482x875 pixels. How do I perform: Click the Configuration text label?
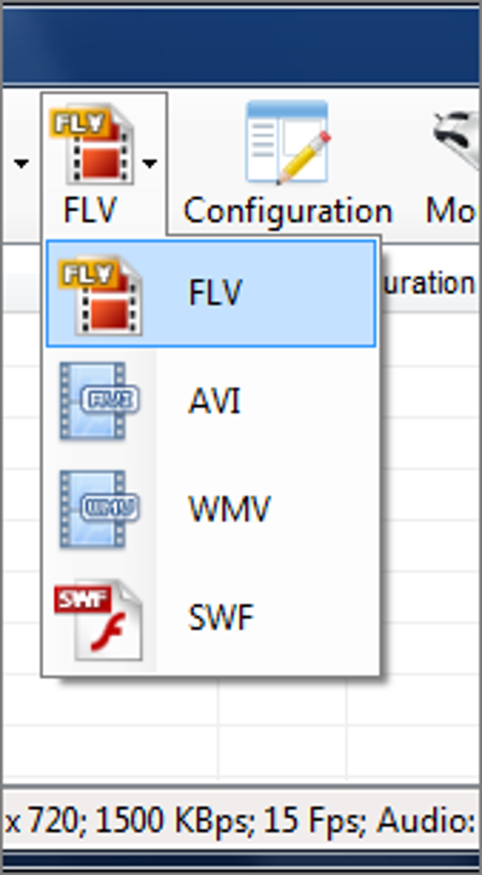point(288,210)
